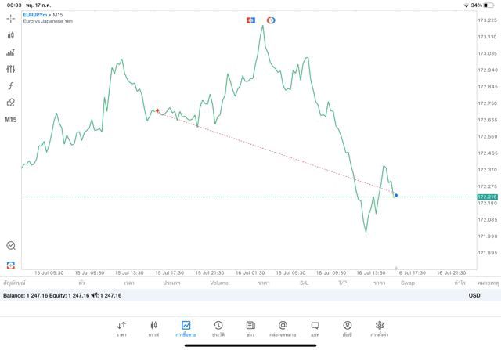This screenshot has width=501, height=350.
Task: Open the mailbox (กล่องจดหมาย) tab
Action: 283,328
